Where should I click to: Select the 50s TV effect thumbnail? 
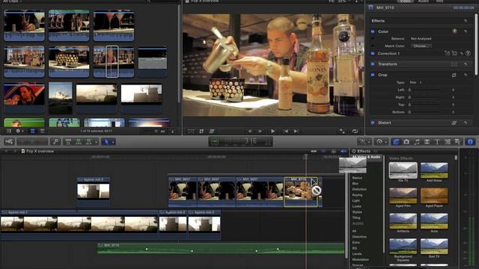pyautogui.click(x=403, y=170)
